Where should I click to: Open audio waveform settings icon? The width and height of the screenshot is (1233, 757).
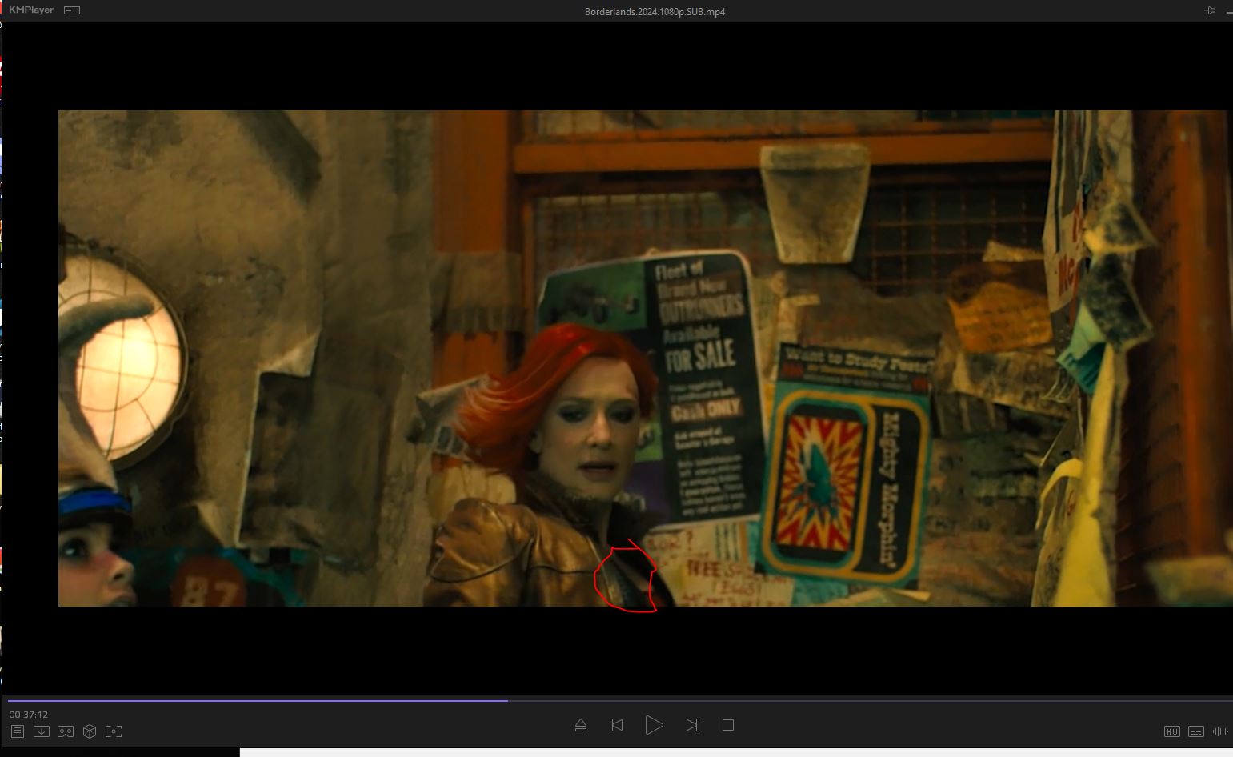(x=1220, y=731)
